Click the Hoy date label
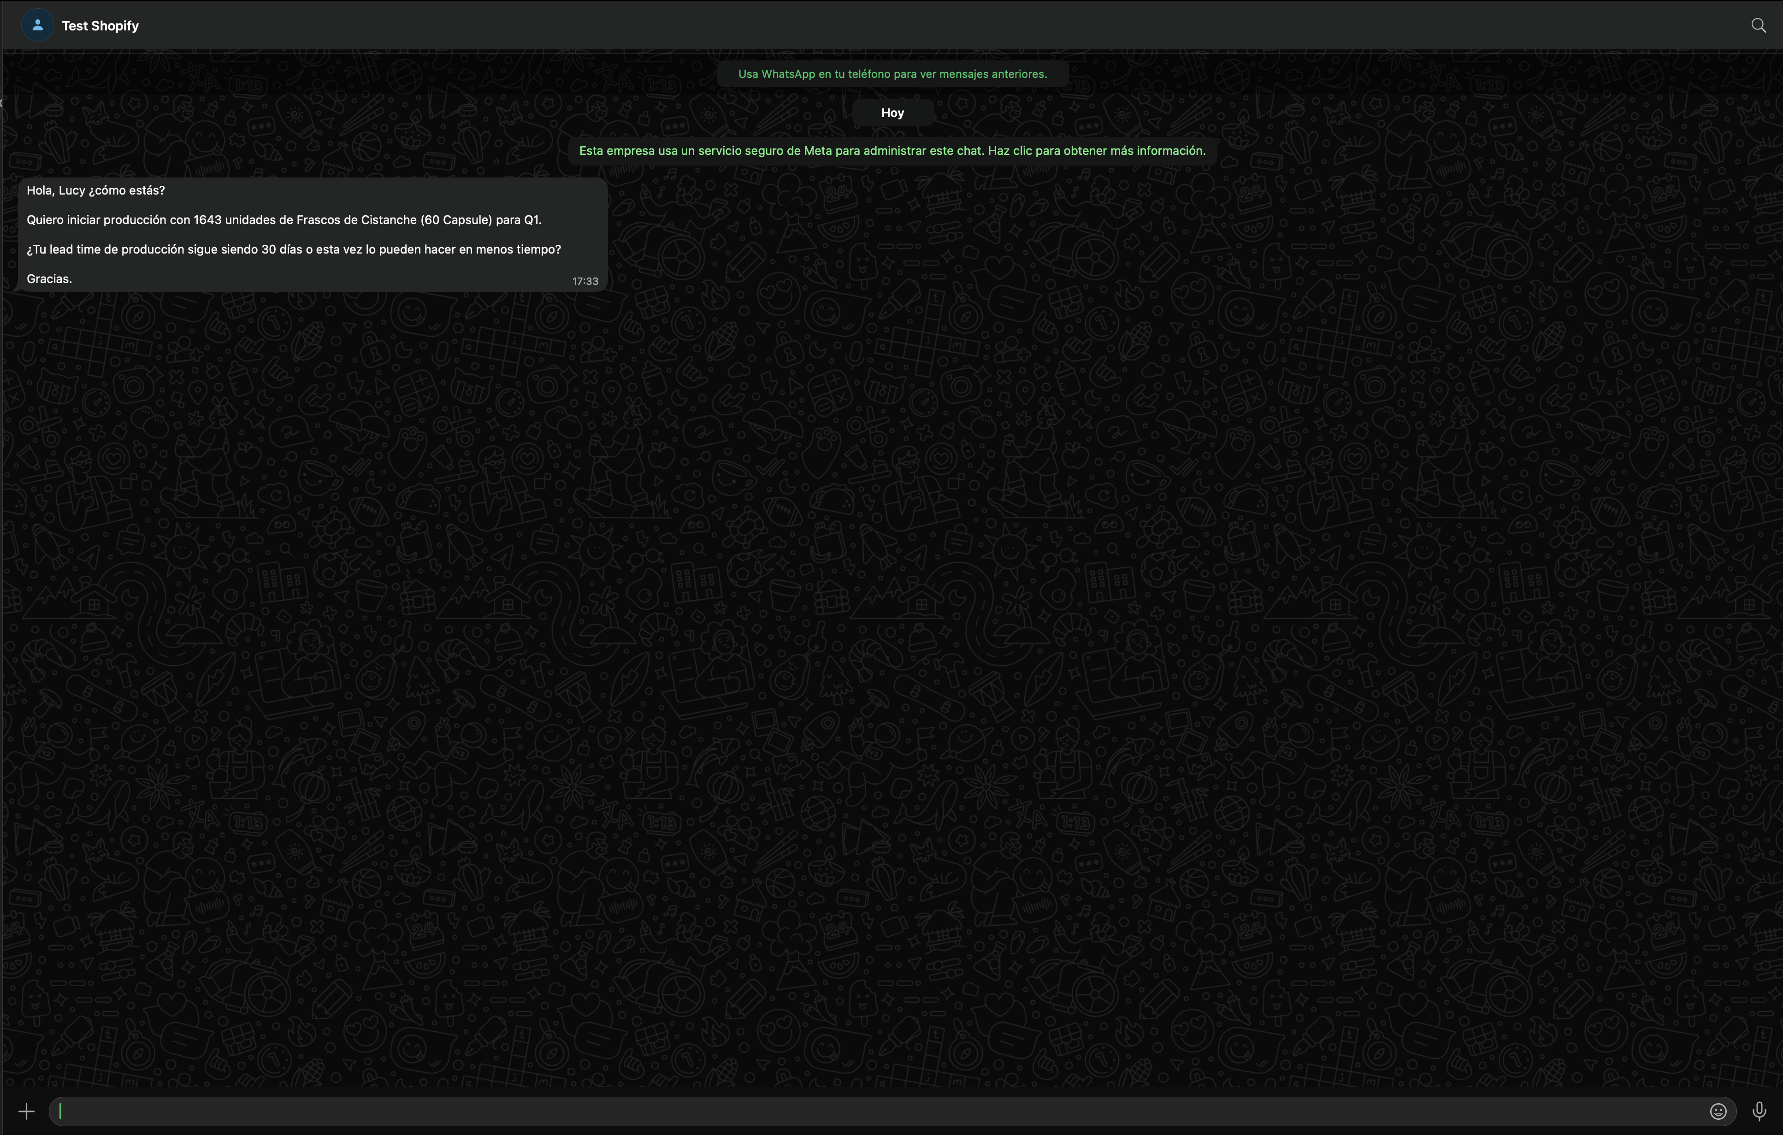 point(892,113)
